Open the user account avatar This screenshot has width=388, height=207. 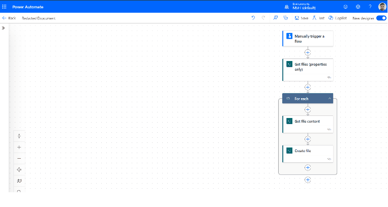(x=382, y=7)
